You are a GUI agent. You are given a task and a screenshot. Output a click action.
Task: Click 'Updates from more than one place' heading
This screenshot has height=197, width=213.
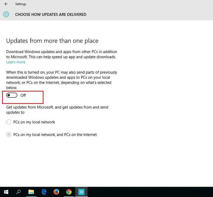point(52,41)
